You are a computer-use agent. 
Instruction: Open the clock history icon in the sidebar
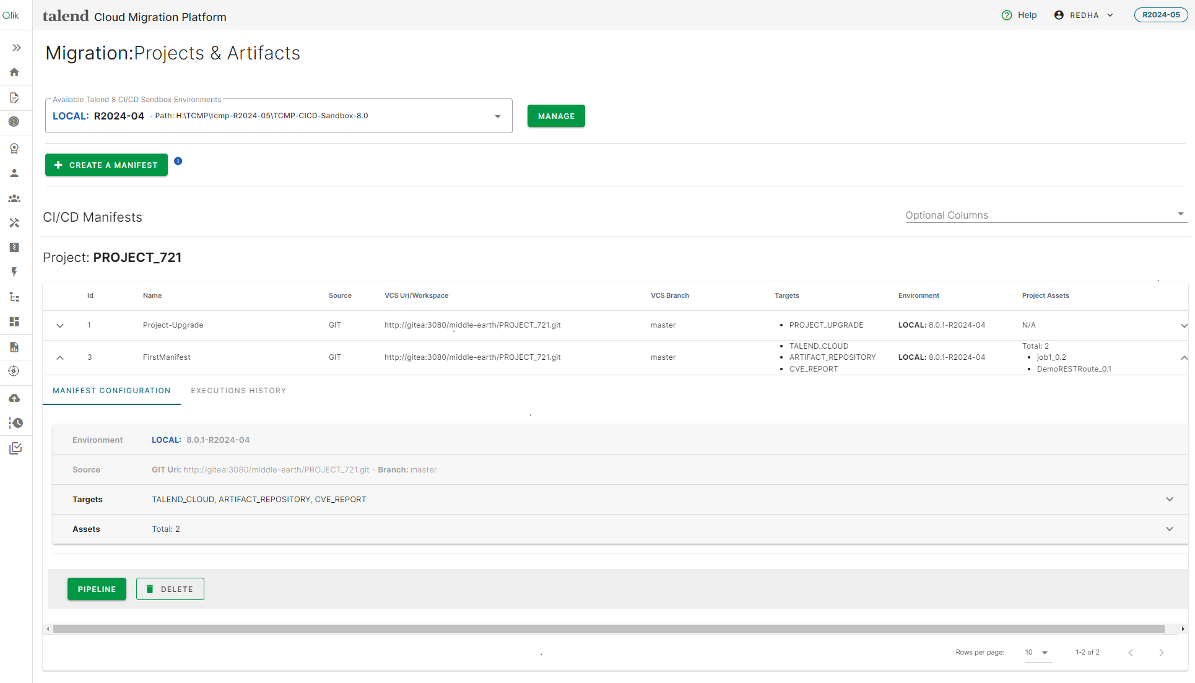[x=15, y=423]
